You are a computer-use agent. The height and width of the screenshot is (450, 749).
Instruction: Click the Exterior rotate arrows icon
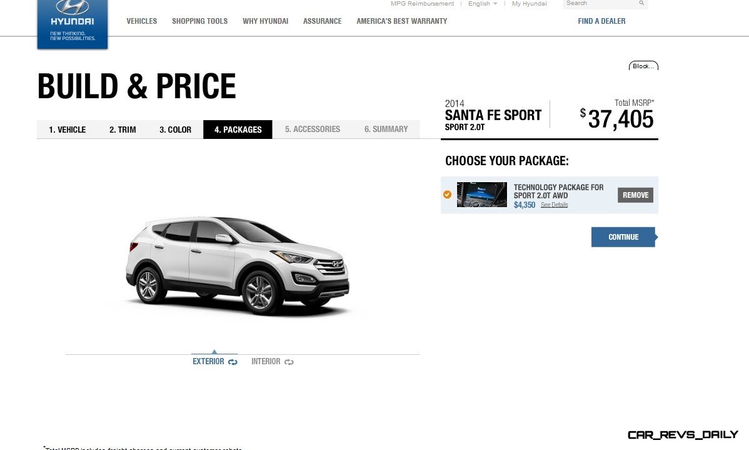pos(233,362)
